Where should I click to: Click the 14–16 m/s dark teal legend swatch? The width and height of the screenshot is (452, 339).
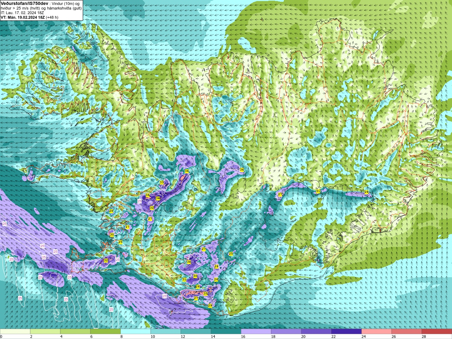226,332
